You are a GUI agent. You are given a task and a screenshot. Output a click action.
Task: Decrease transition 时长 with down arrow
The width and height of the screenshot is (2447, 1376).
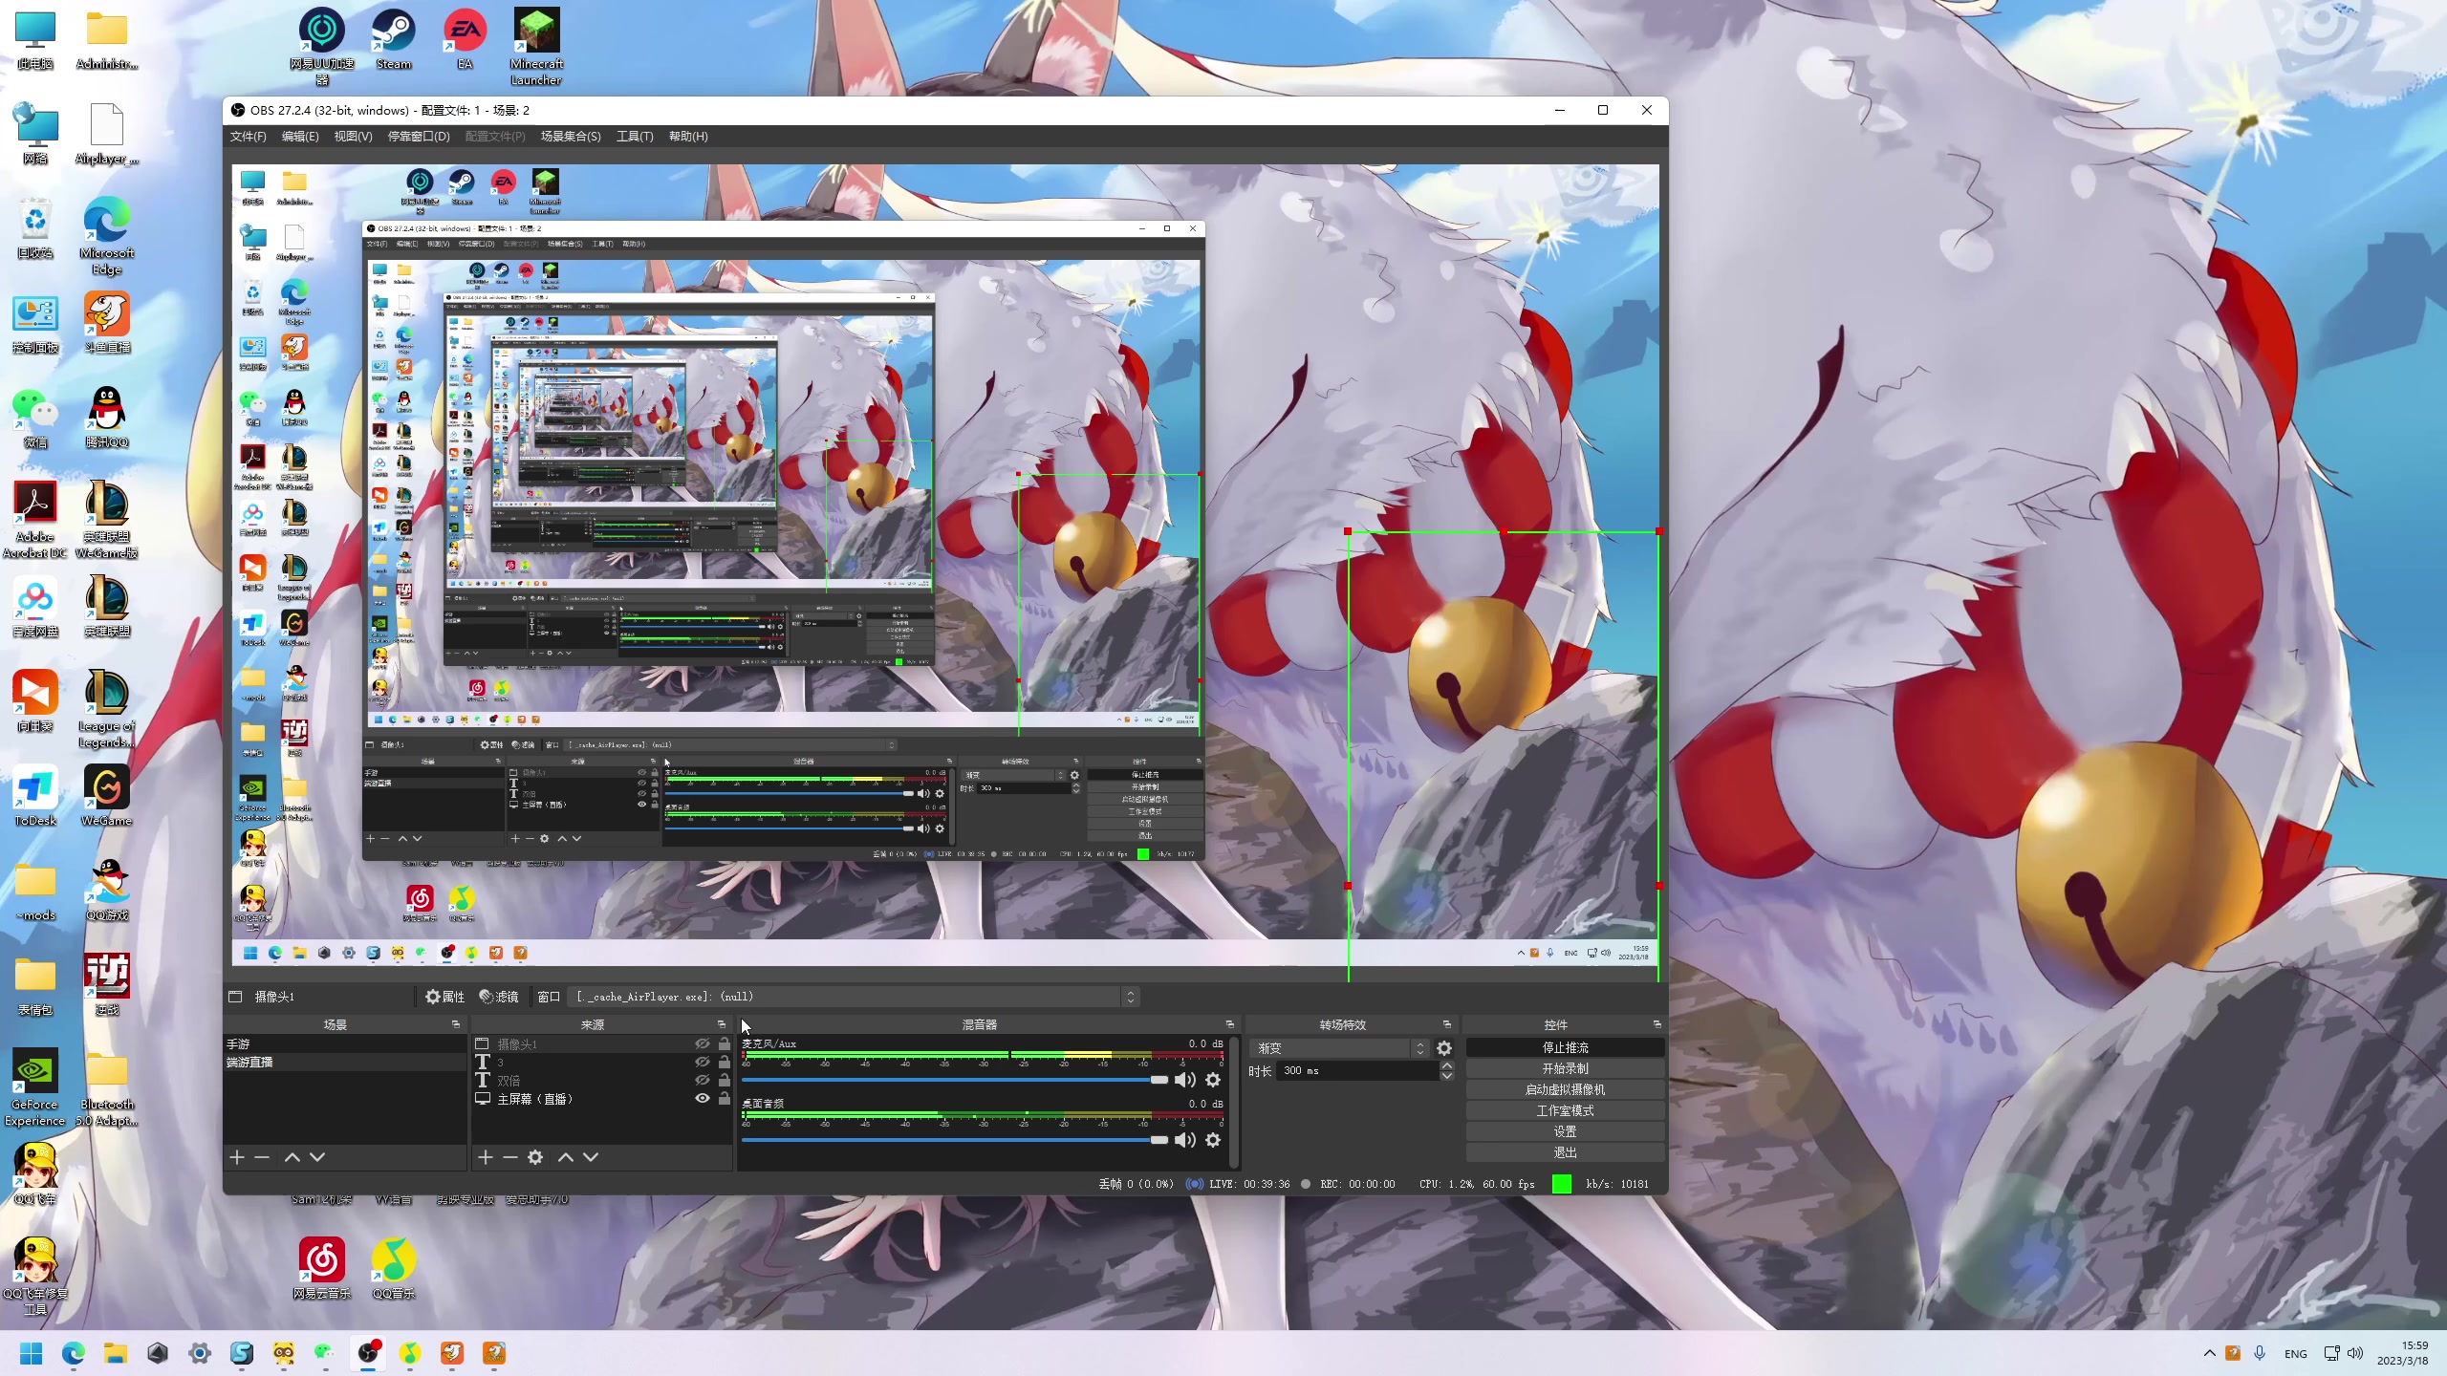[x=1447, y=1076]
